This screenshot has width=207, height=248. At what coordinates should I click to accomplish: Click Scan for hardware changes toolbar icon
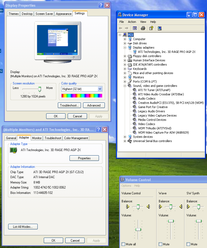(x=159, y=28)
